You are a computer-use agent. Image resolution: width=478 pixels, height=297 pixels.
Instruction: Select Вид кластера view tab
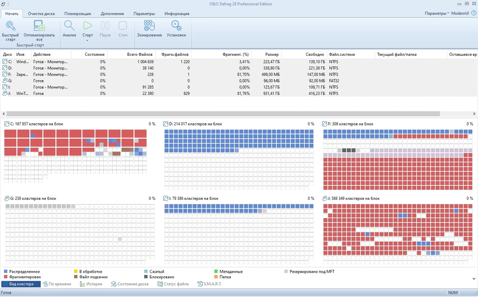coord(21,284)
